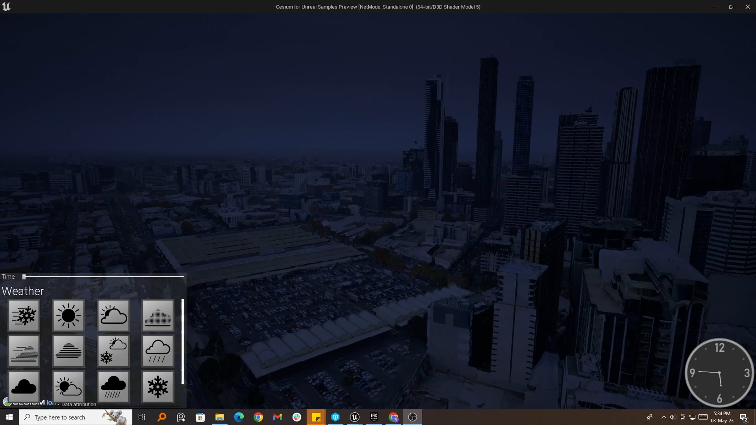This screenshot has width=756, height=425.
Task: Pick the heavy rain dark cloud icon
Action: point(113,387)
